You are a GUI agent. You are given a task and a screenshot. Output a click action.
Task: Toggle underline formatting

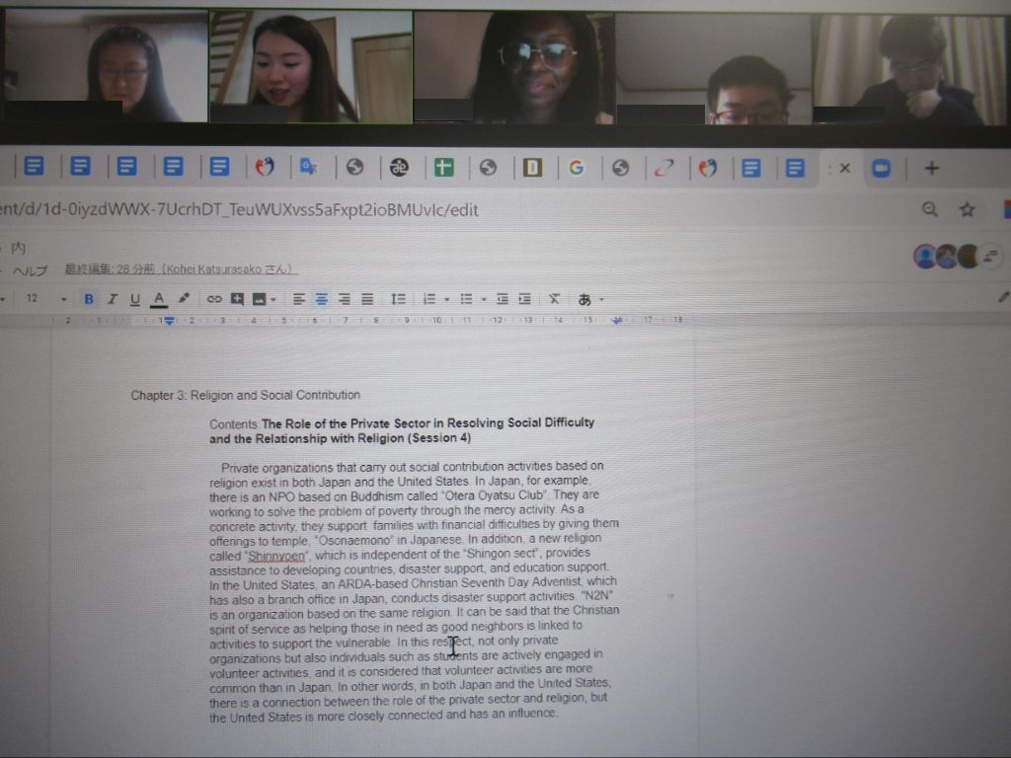coord(134,299)
